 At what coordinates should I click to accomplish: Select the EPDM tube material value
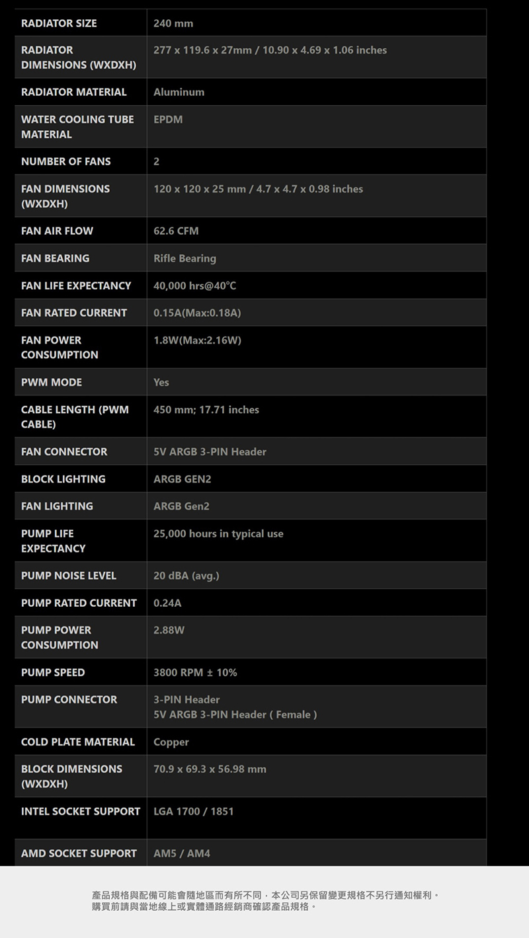pos(168,120)
